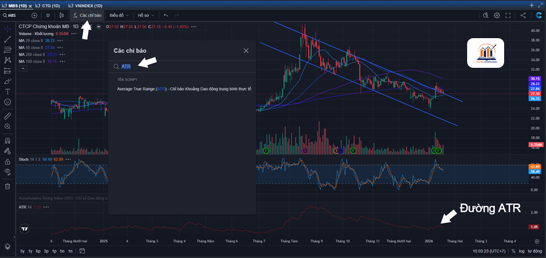Open more options beside OHLC values
Viewport: 546px width, 258px height.
[194, 27]
